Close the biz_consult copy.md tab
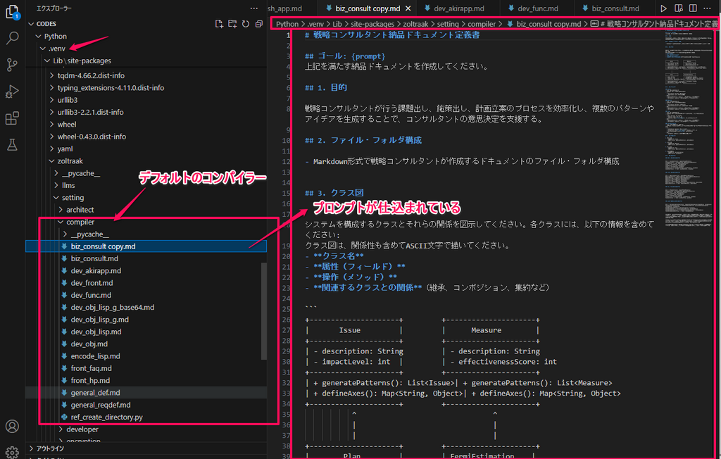Viewport: 721px width, 459px height. click(408, 8)
